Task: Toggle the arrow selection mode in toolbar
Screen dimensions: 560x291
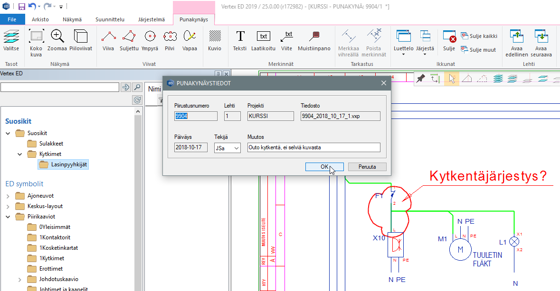Action: (452, 79)
